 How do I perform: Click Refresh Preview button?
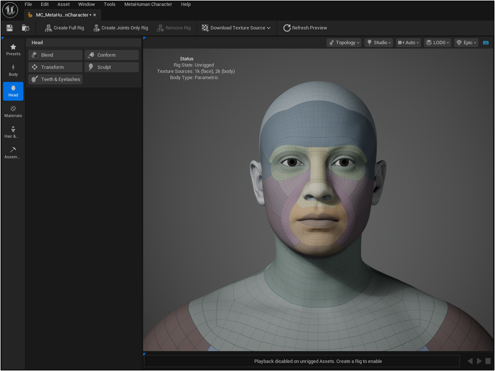coord(305,28)
